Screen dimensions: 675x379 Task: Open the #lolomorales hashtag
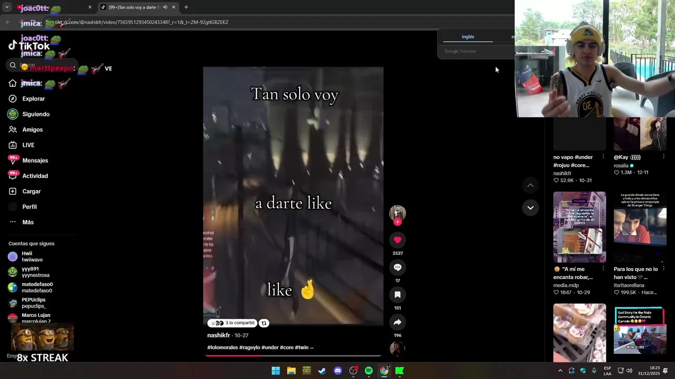pyautogui.click(x=223, y=347)
